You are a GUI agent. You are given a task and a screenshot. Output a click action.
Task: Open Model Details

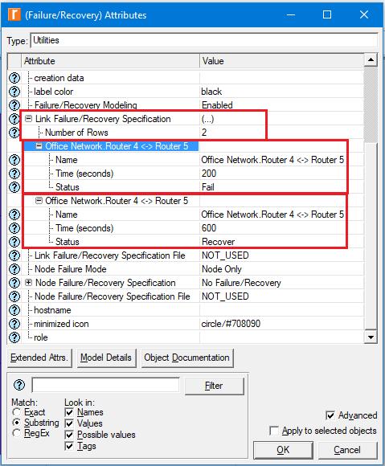[106, 358]
